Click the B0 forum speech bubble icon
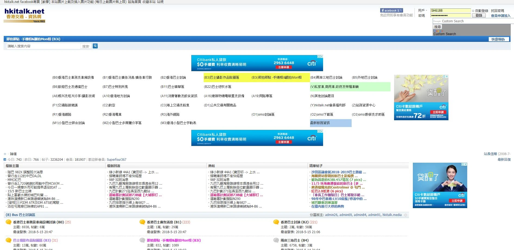This screenshot has width=514, height=250. click(x=8, y=222)
